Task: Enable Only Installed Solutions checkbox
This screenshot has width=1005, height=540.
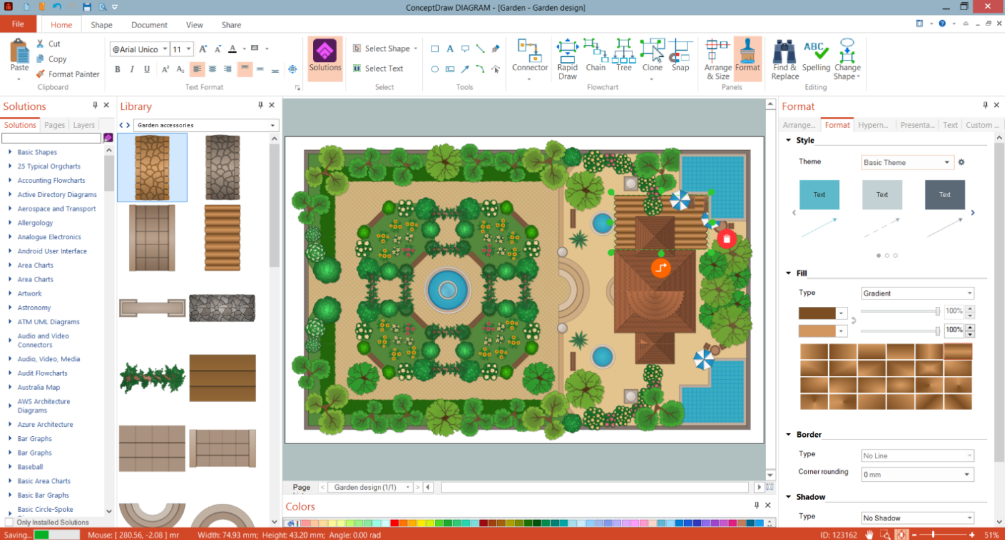Action: (x=9, y=522)
